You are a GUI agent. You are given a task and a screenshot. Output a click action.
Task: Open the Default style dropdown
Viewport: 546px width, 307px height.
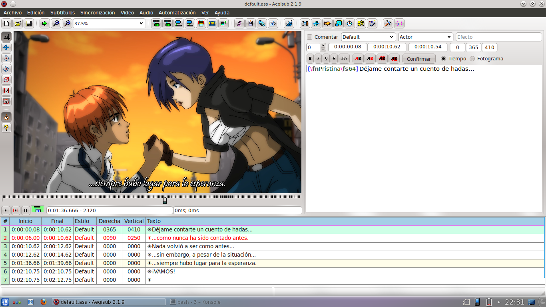click(368, 37)
